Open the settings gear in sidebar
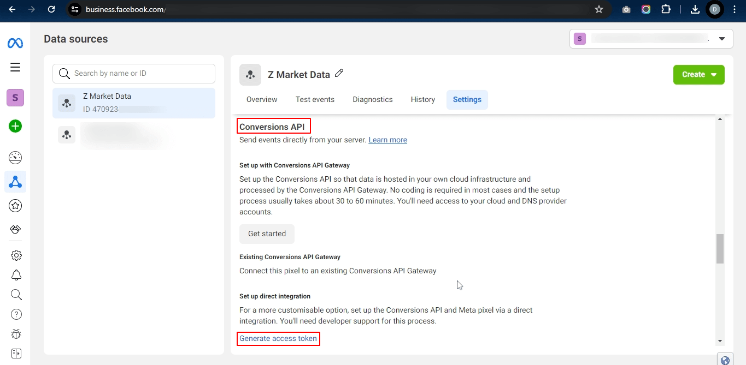Screen dimensions: 746x365 click(x=16, y=255)
